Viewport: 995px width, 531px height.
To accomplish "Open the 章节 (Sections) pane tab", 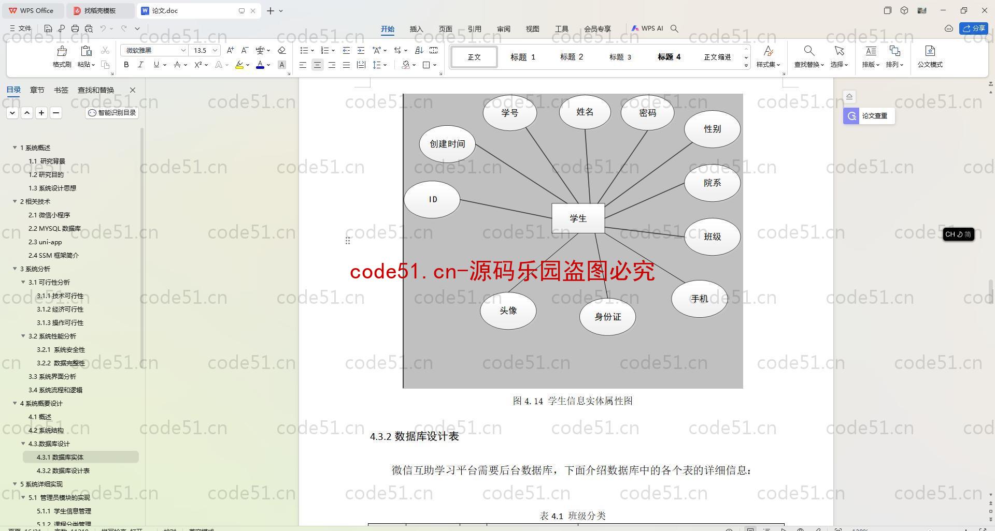I will 37,90.
